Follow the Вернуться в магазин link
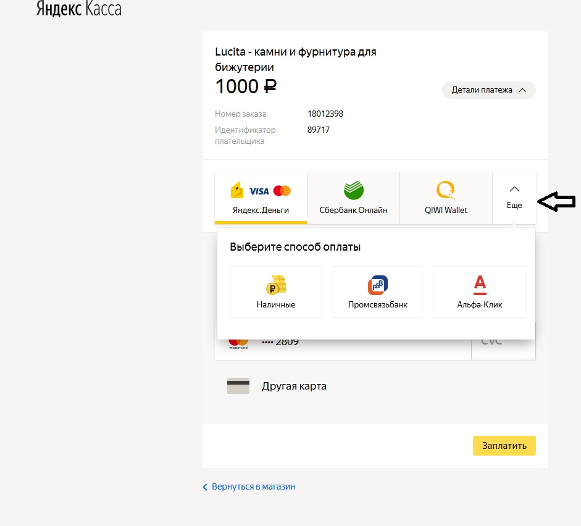Screen dimensions: 581x526 pyautogui.click(x=253, y=486)
